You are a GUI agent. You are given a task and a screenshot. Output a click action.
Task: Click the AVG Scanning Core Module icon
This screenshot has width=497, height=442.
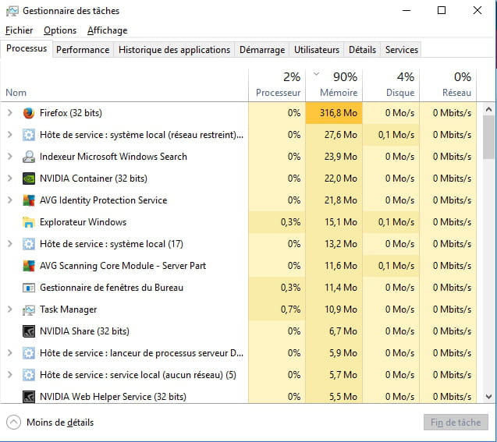pyautogui.click(x=29, y=266)
